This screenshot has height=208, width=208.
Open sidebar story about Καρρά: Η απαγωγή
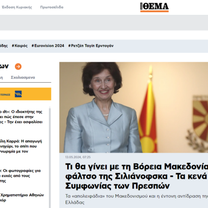(x=21, y=146)
